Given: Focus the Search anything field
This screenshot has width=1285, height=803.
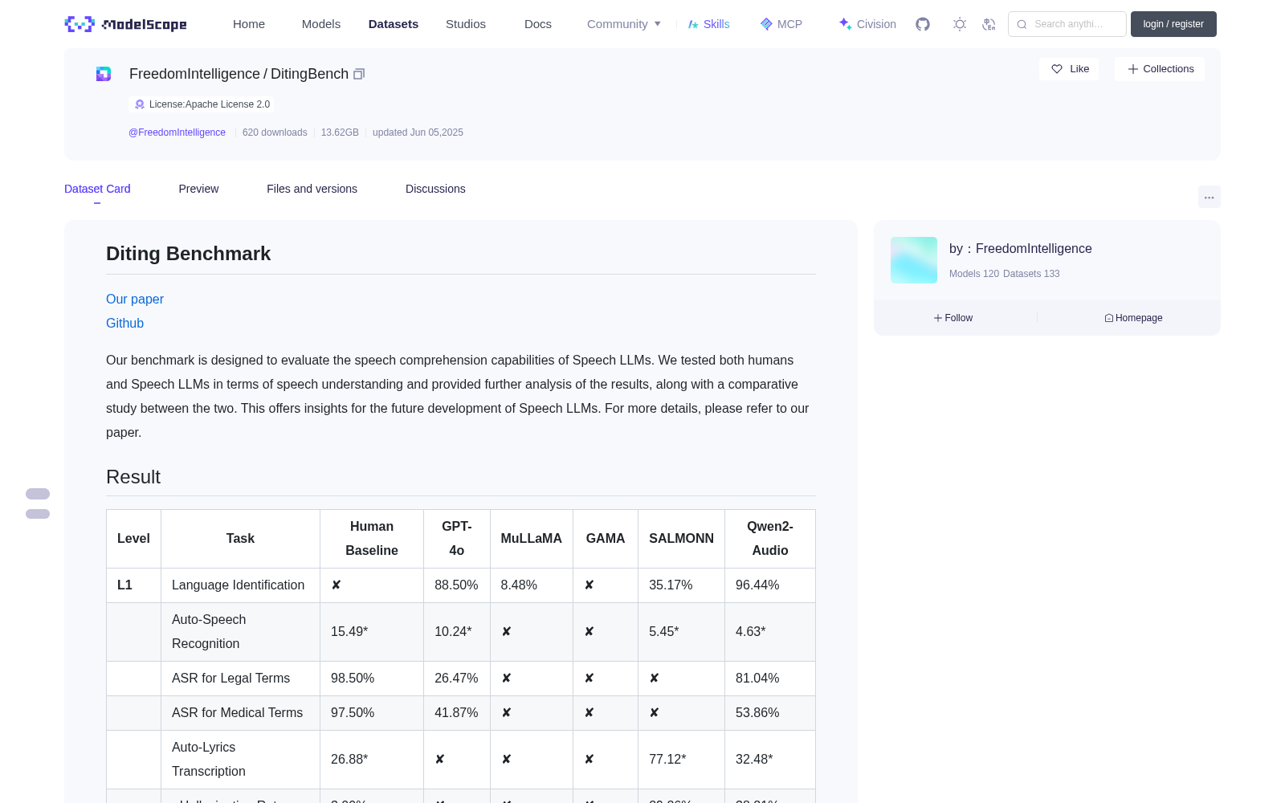Looking at the screenshot, I should tap(1067, 24).
